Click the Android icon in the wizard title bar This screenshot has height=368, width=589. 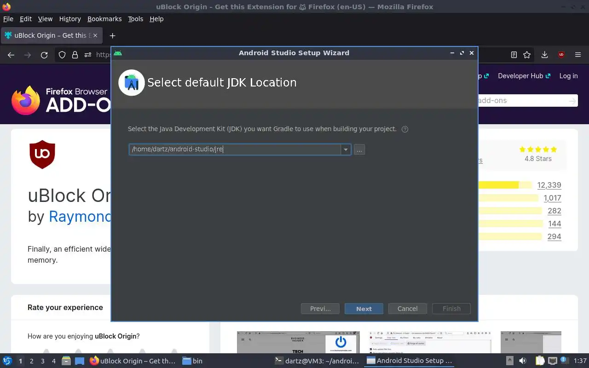[x=118, y=53]
